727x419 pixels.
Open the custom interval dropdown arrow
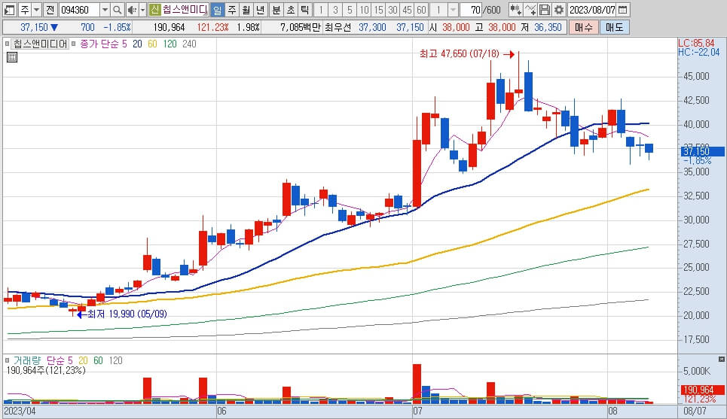click(453, 10)
